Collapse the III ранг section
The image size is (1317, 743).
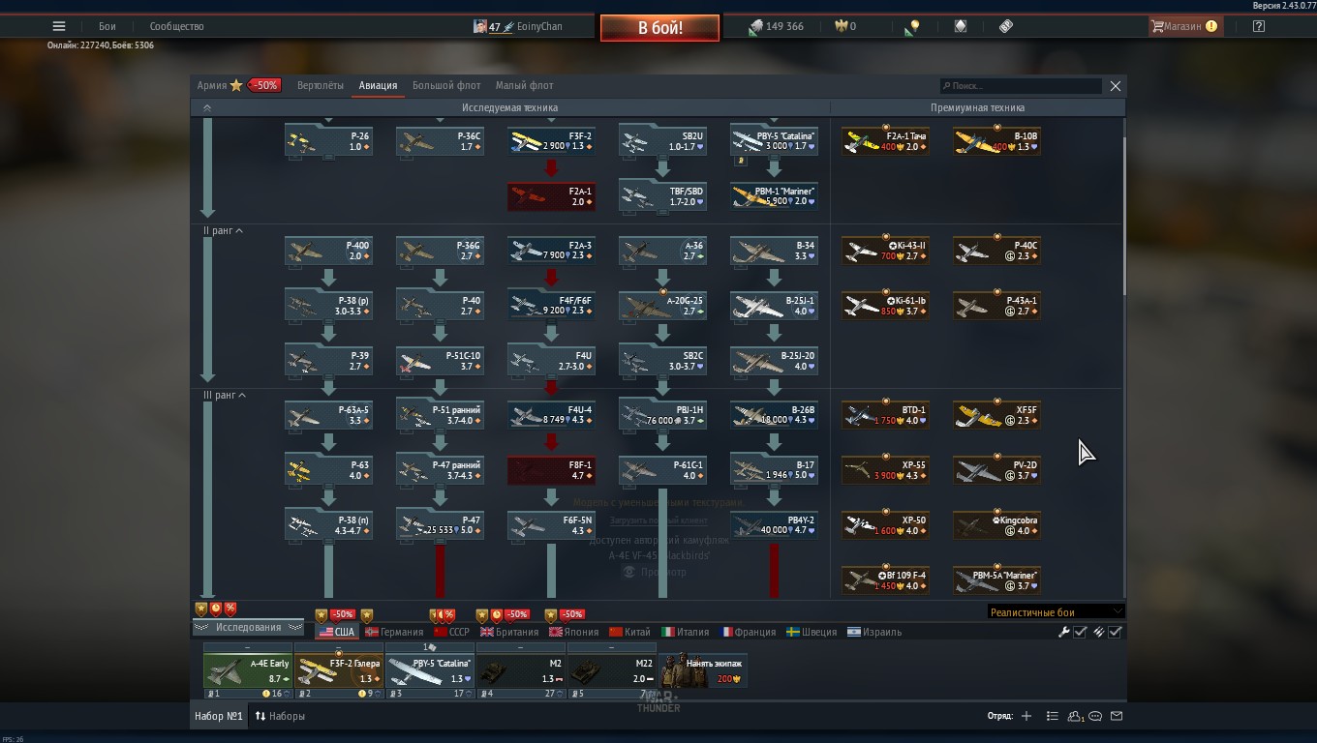tap(224, 396)
